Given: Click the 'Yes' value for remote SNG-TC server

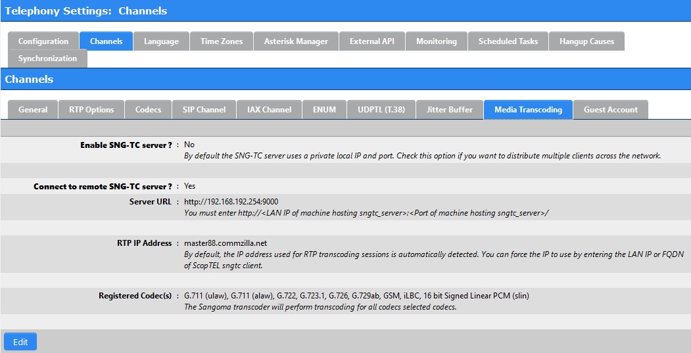Looking at the screenshot, I should point(189,186).
